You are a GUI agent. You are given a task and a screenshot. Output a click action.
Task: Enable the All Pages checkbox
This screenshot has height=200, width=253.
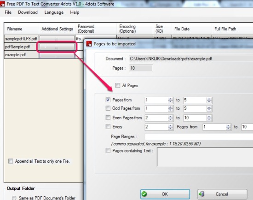click(118, 85)
